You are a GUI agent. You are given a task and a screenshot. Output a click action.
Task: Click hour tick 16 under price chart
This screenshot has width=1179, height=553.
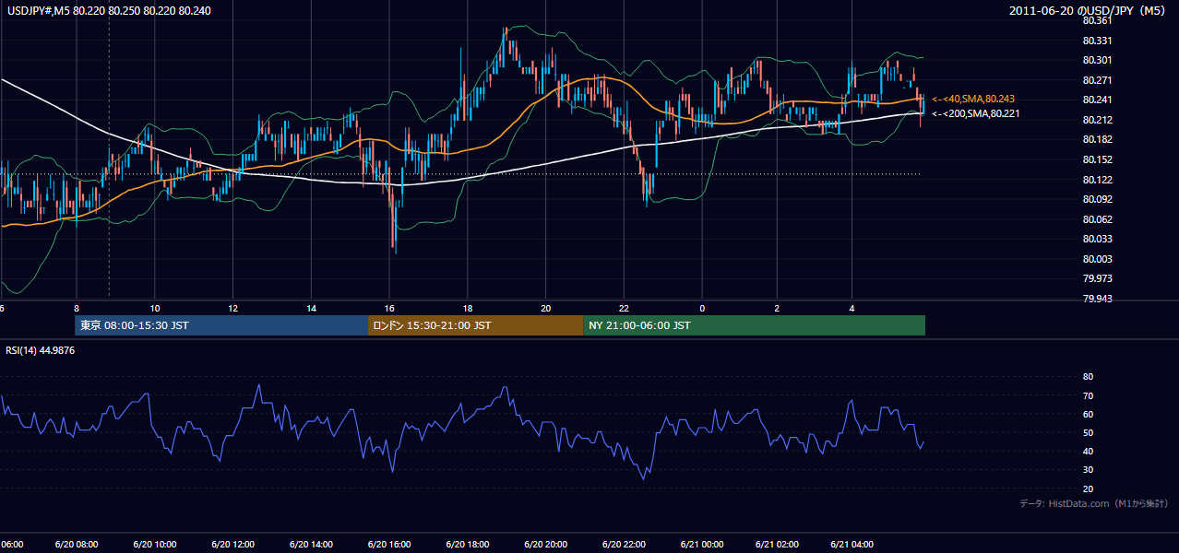[x=389, y=309]
